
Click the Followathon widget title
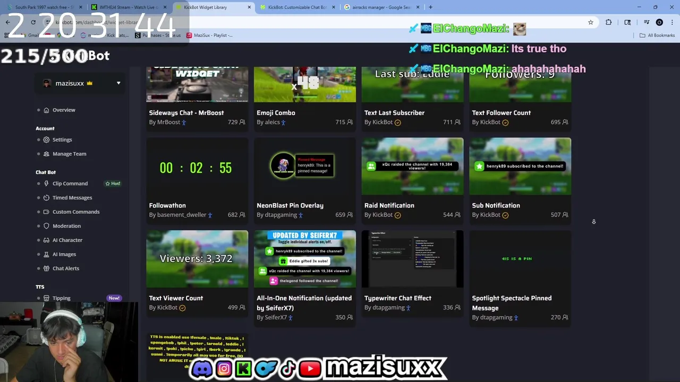click(x=167, y=205)
